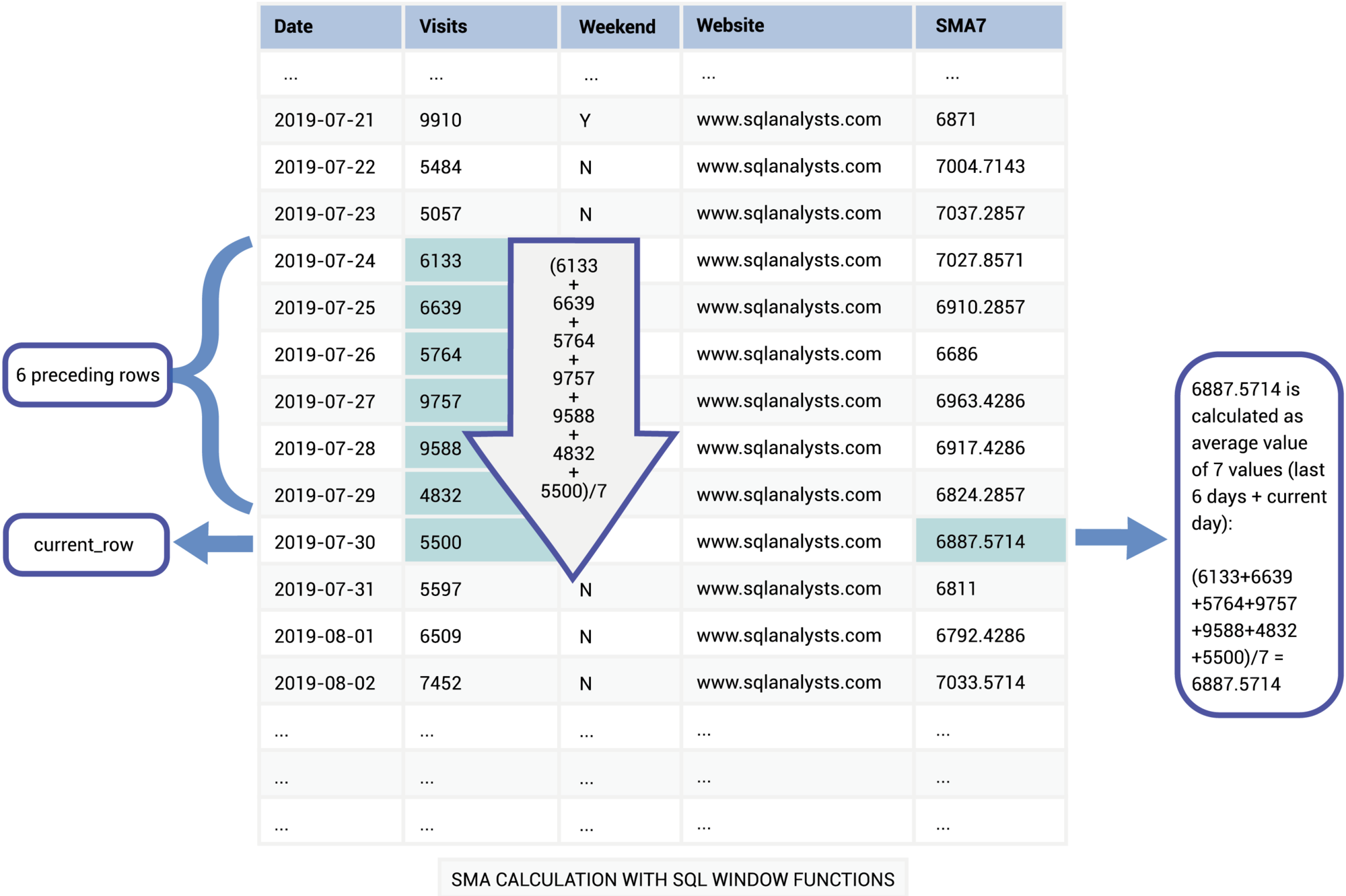Click the SMA CALCULATION caption at the bottom

pyautogui.click(x=672, y=878)
